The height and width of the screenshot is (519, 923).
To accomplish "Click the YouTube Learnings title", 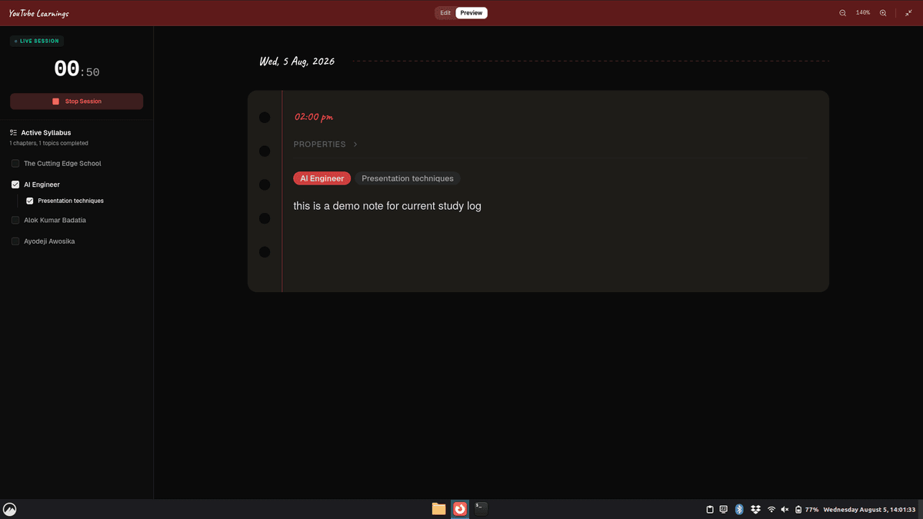I will 38,13.
